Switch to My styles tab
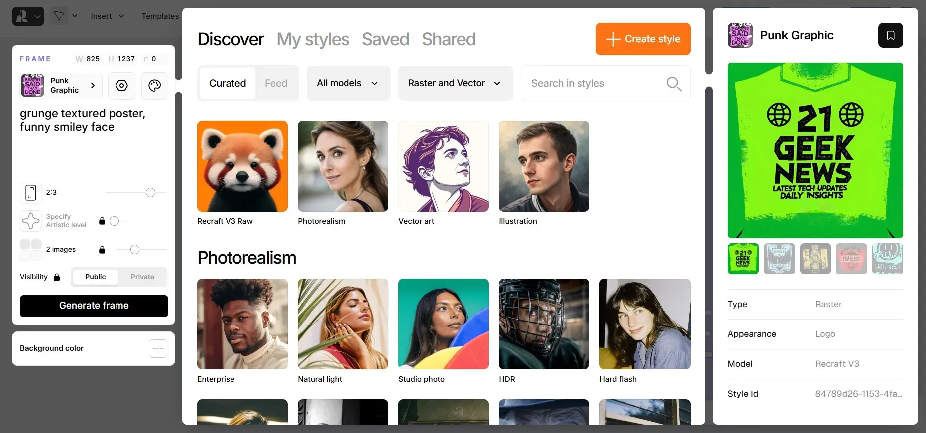This screenshot has width=926, height=433. (x=313, y=39)
